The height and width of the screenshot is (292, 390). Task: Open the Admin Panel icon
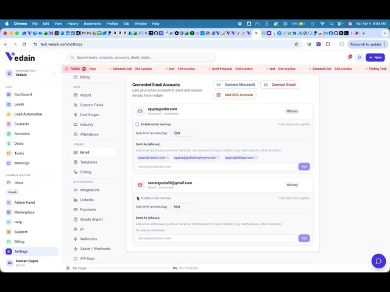pyautogui.click(x=9, y=203)
